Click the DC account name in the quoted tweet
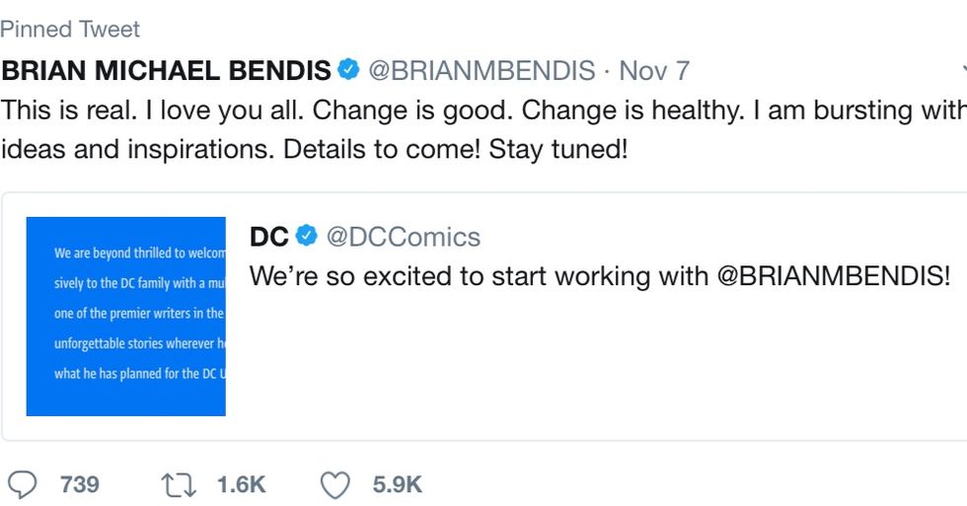This screenshot has width=967, height=506. point(269,237)
